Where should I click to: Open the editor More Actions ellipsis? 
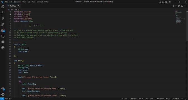point(185,6)
